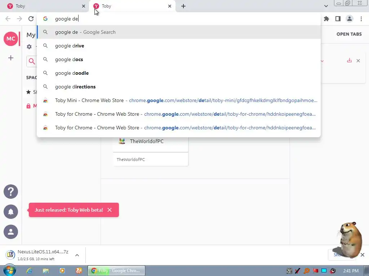This screenshot has height=276, width=369.
Task: Save session using the download icon
Action: pyautogui.click(x=349, y=60)
